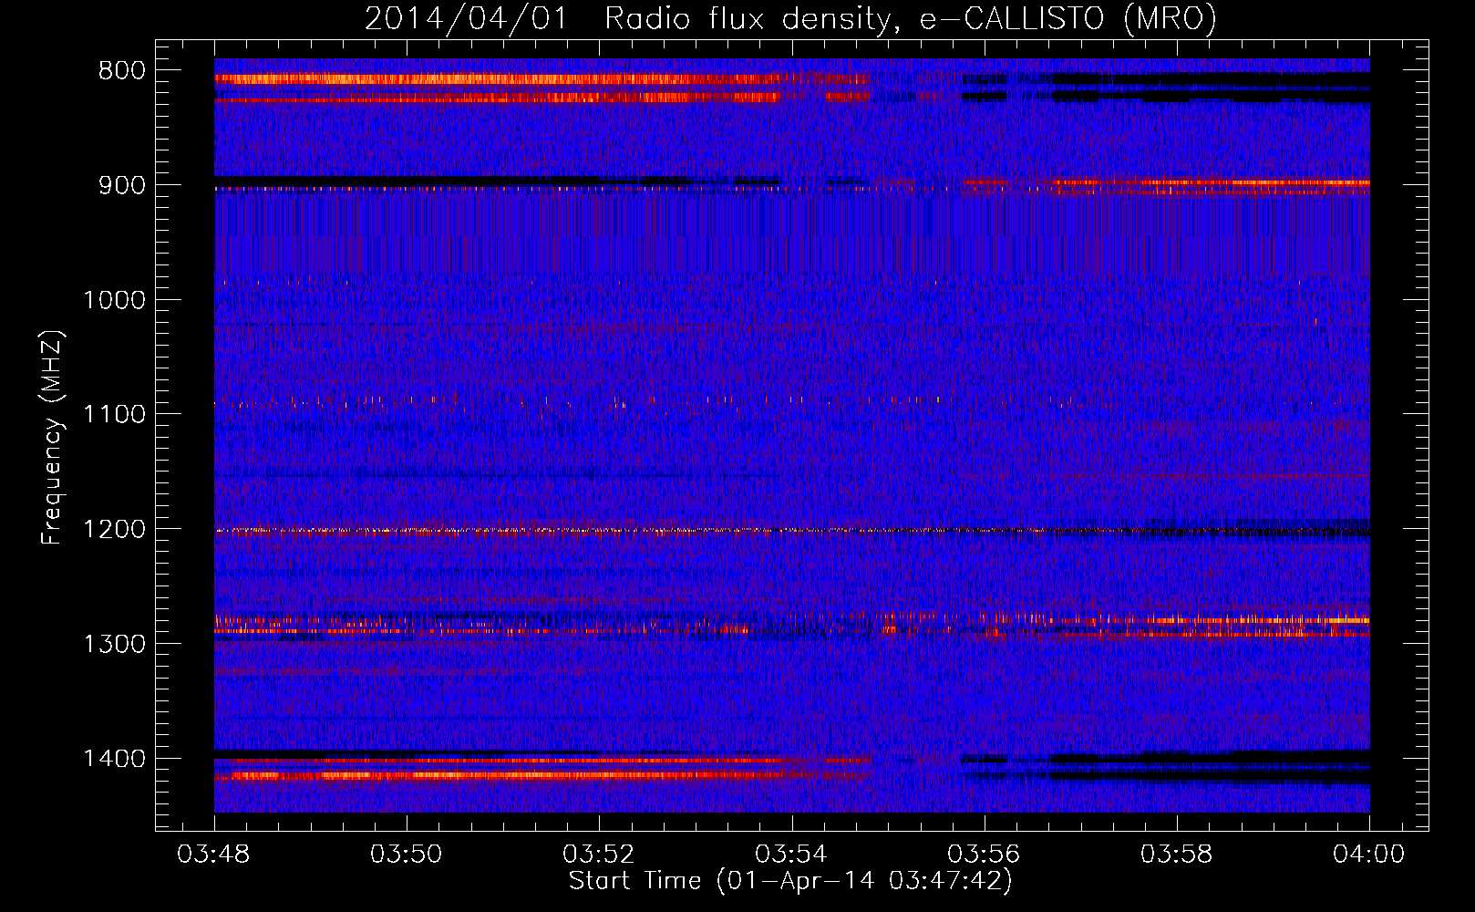Click the 1300 frequency tick label
This screenshot has width=1475, height=912.
[114, 645]
